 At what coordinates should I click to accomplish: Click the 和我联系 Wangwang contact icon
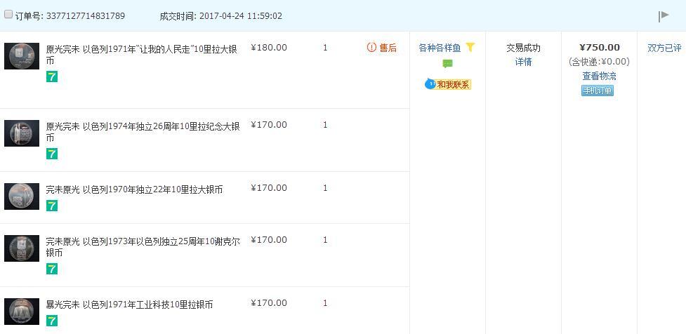click(x=447, y=84)
